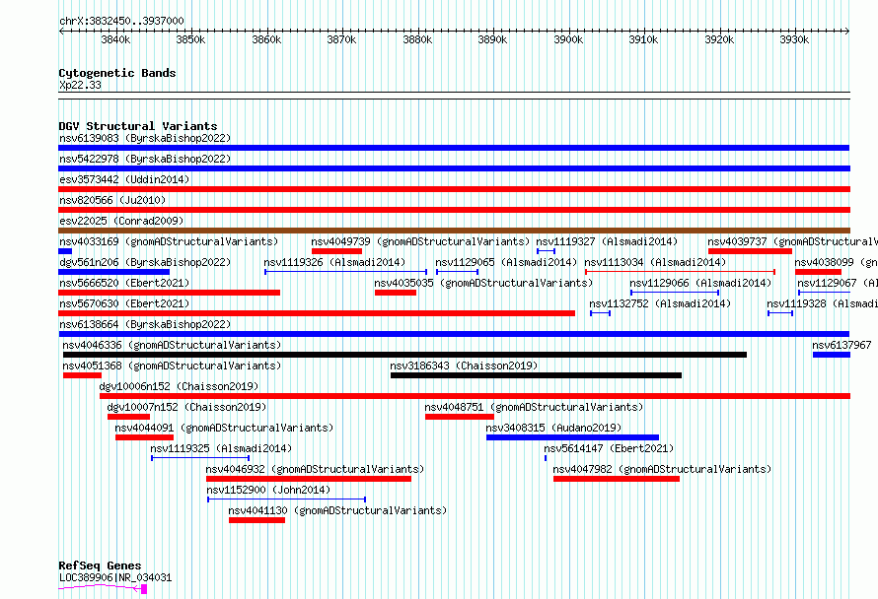Select nsv4039737 variant label
Screen dimensions: 878x599
[x=792, y=241]
